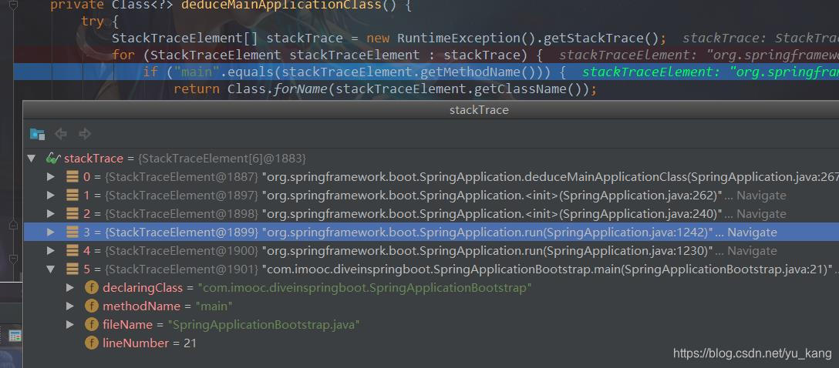This screenshot has height=368, width=839.
Task: Click Navigate link on SpringApplication.java:240 row
Action: pyautogui.click(x=761, y=214)
